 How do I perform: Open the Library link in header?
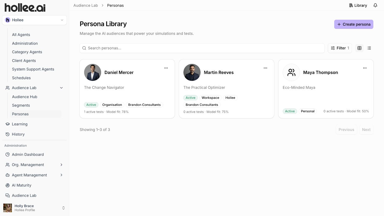(358, 5)
